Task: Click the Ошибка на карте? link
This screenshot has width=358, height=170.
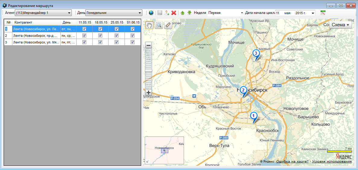Action: coord(292,162)
